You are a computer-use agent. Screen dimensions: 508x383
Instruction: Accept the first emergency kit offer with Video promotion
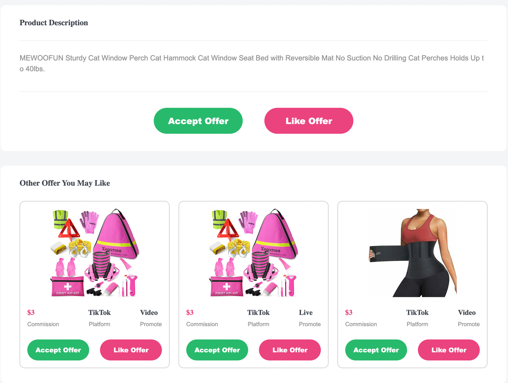[x=58, y=350]
